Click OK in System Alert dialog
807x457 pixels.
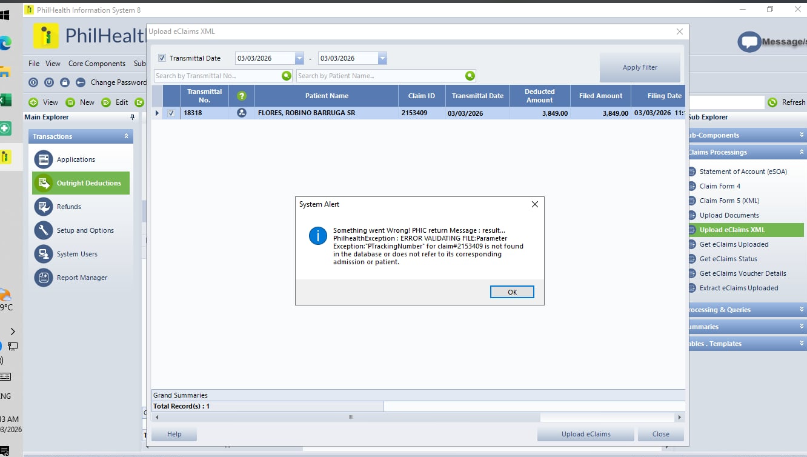point(512,292)
